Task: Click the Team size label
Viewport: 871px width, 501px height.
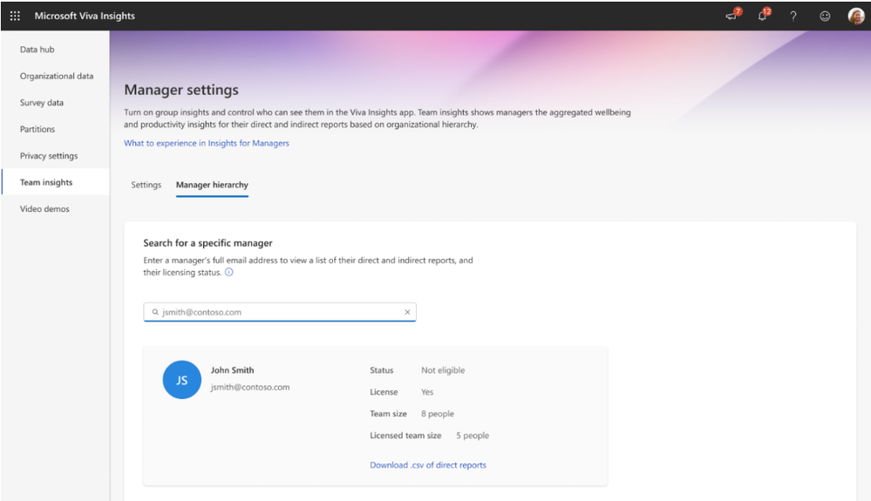Action: (388, 414)
